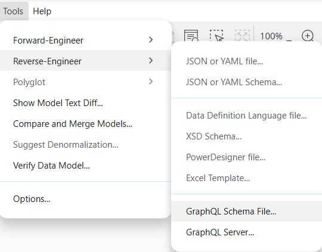Select GraphQL Schema File entry
This screenshot has height=252, width=322.
[246, 211]
